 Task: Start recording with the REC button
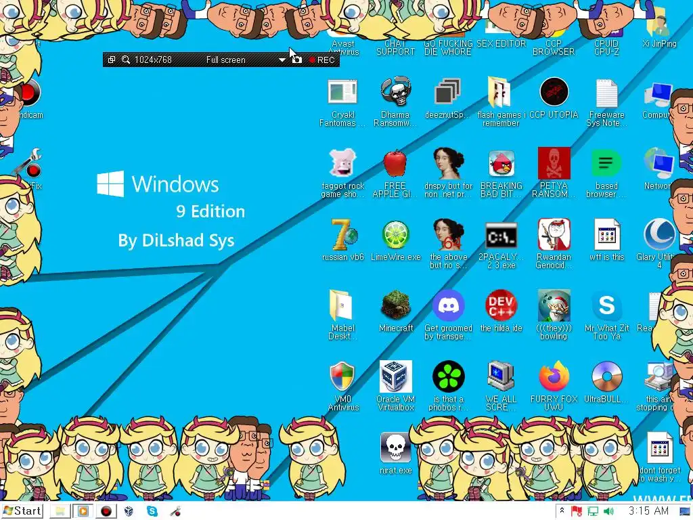click(321, 60)
